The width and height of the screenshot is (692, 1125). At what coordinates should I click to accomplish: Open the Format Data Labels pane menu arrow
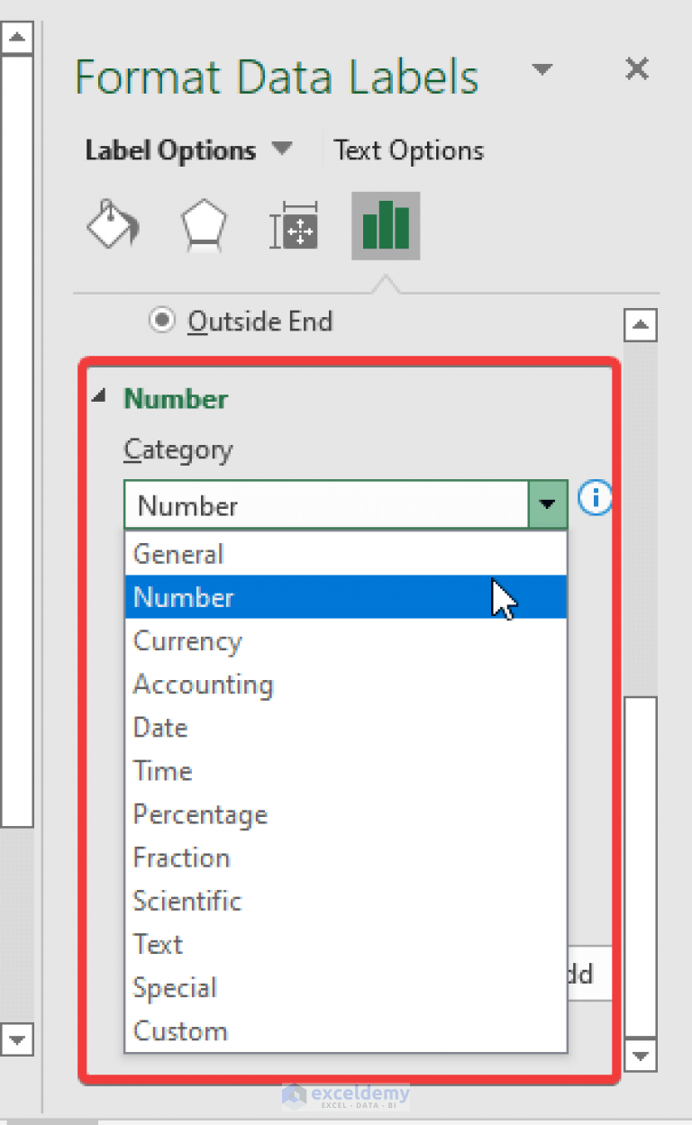point(542,68)
